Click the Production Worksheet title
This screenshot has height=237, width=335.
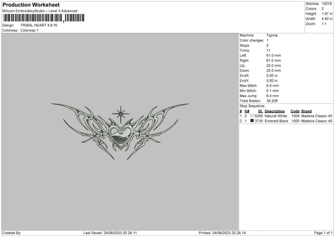(31, 4)
